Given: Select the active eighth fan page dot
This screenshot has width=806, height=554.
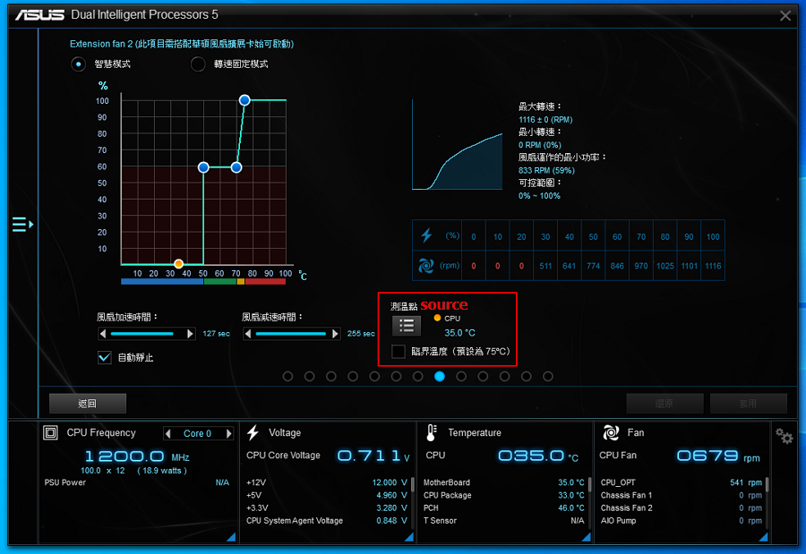Looking at the screenshot, I should click(440, 377).
